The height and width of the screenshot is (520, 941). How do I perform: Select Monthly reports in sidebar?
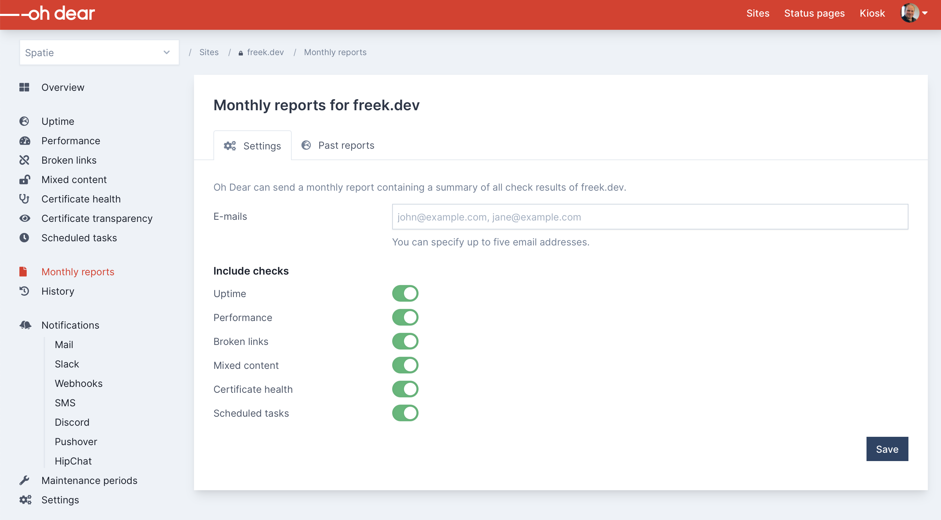[x=78, y=271]
